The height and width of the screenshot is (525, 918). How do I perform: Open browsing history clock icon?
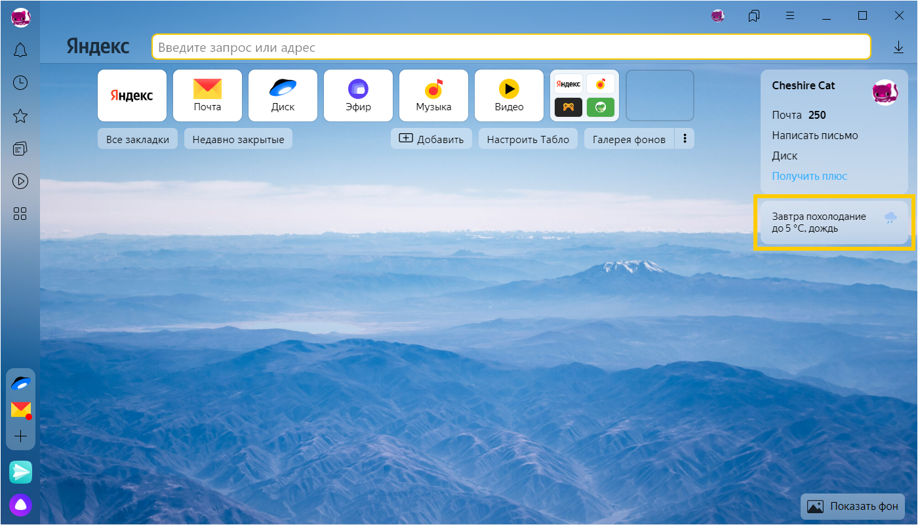pyautogui.click(x=20, y=83)
